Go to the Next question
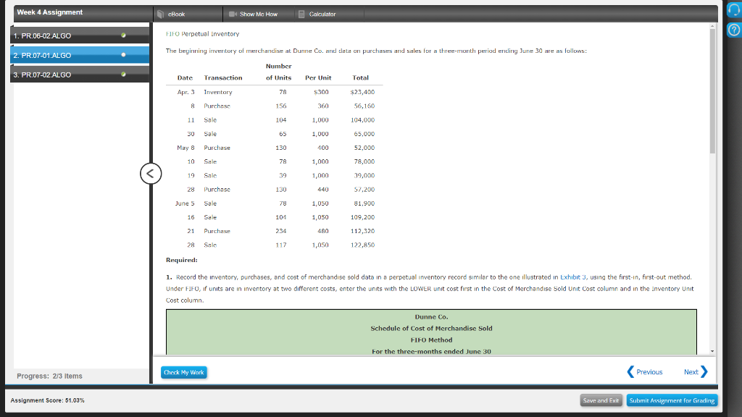Screen dimensions: 742x417 (x=696, y=372)
